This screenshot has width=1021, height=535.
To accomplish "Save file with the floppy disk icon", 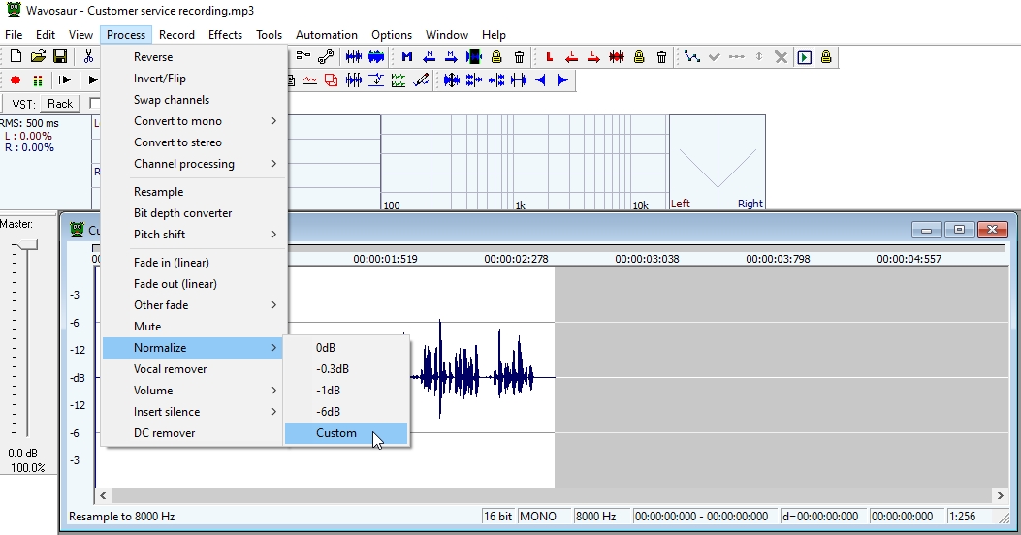I will (59, 57).
